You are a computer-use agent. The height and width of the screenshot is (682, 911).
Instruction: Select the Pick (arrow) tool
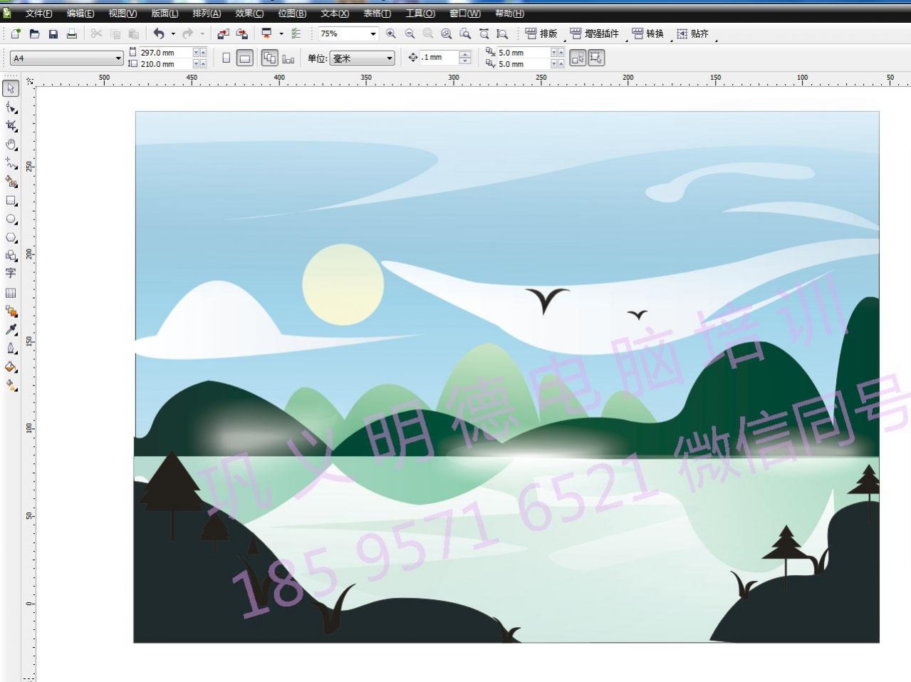point(11,88)
